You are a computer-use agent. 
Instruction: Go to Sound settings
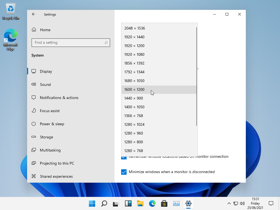pos(45,84)
